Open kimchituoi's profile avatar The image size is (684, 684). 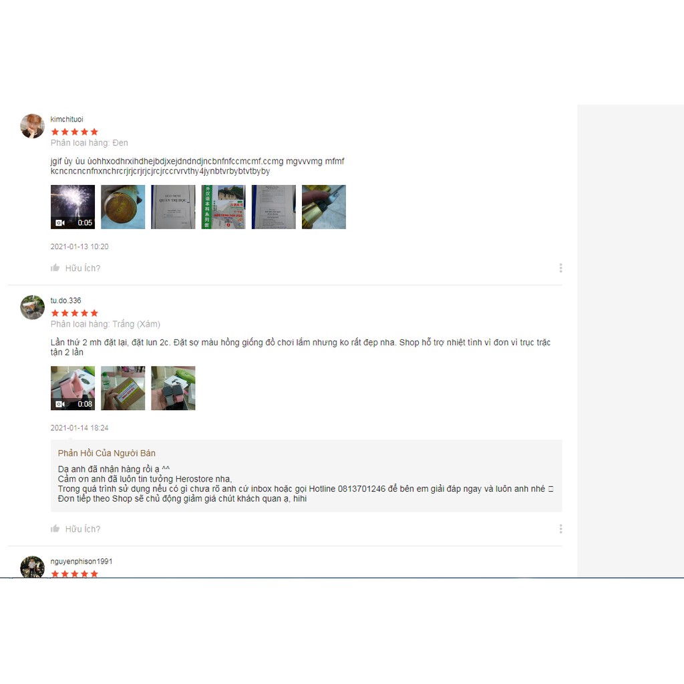pos(32,126)
